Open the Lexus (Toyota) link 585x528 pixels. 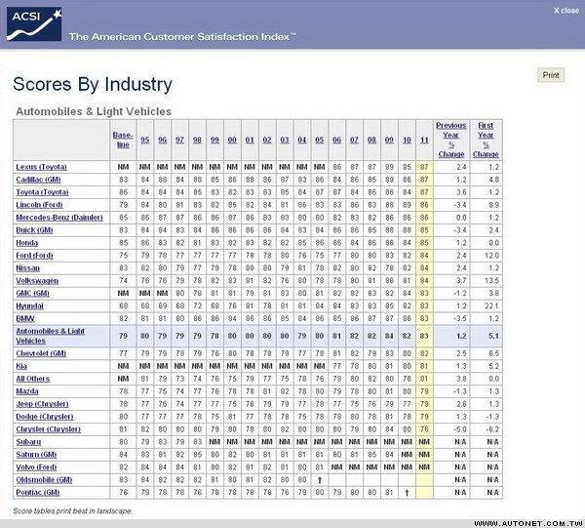tap(41, 167)
